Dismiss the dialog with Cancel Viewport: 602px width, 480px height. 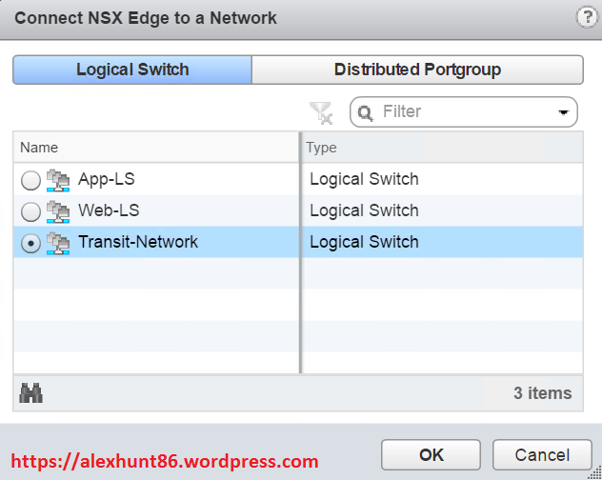[x=542, y=455]
